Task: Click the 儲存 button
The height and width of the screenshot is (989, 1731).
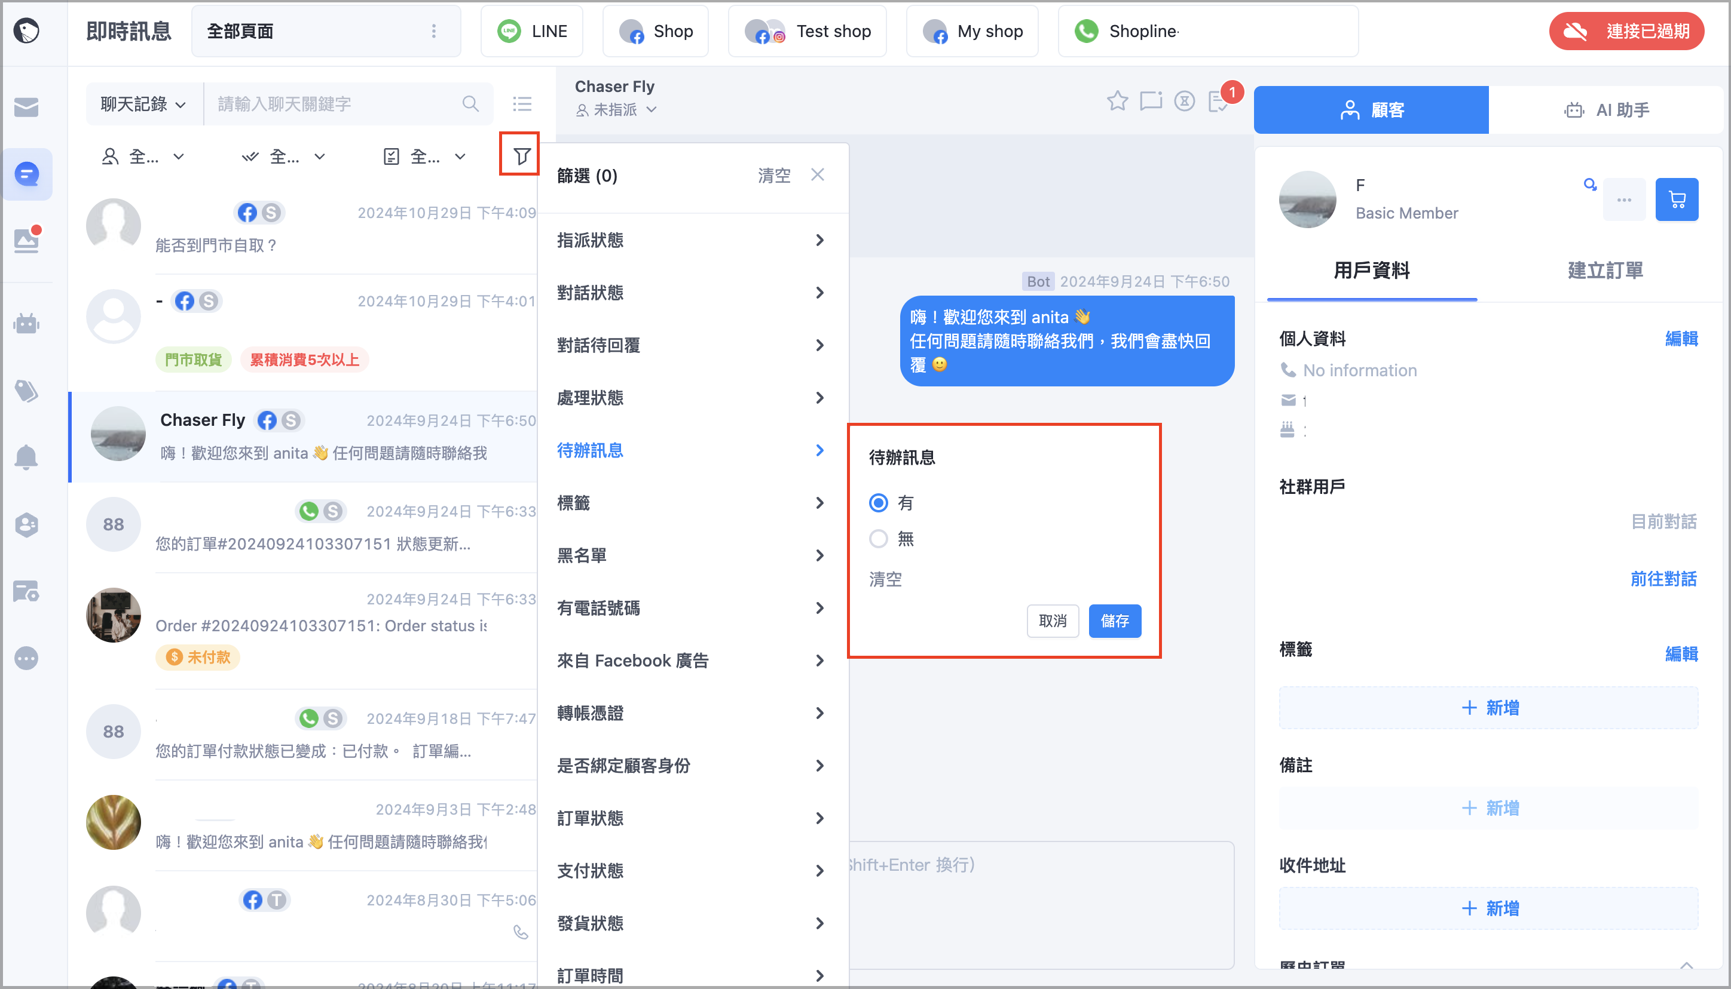Action: 1115,621
